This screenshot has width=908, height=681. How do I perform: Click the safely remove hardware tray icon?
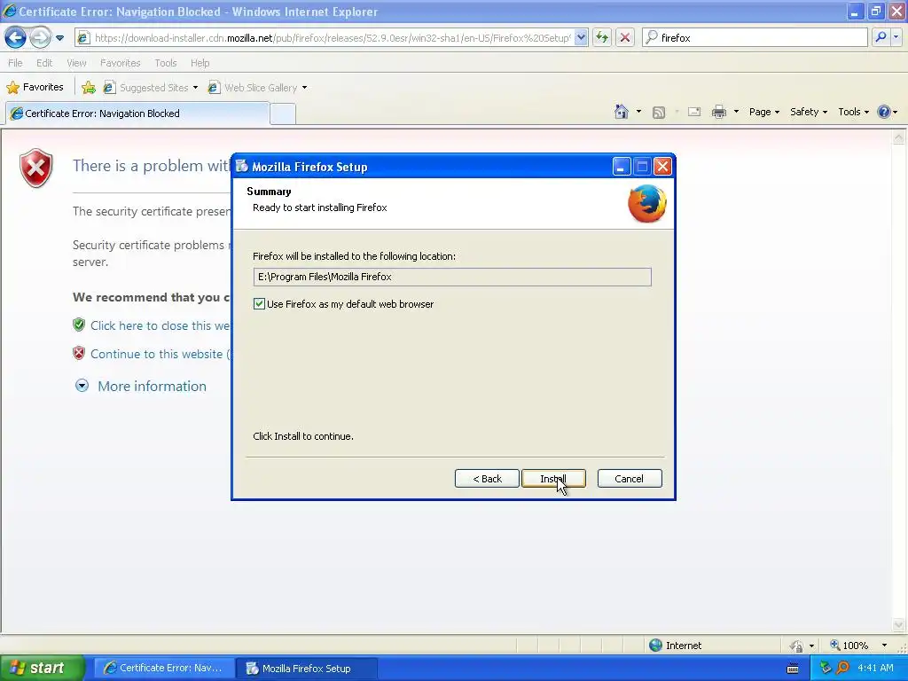point(826,669)
